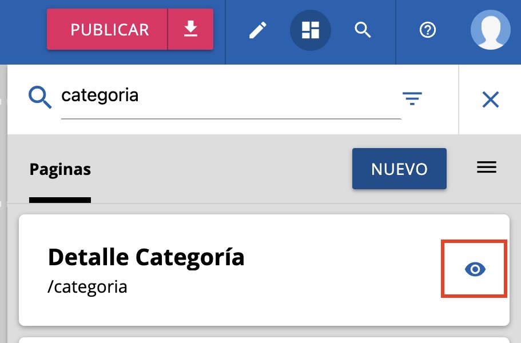Expand the hamburger menu beside NUEVO
This screenshot has height=343, width=521.
pos(487,167)
